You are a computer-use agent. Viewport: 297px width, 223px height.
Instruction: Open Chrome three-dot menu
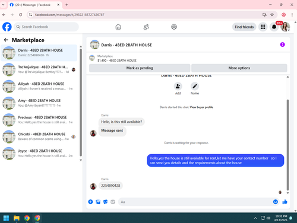click(292, 15)
